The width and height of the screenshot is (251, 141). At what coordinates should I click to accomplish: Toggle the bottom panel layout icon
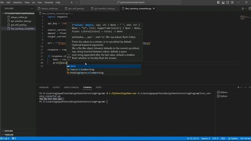223,2
